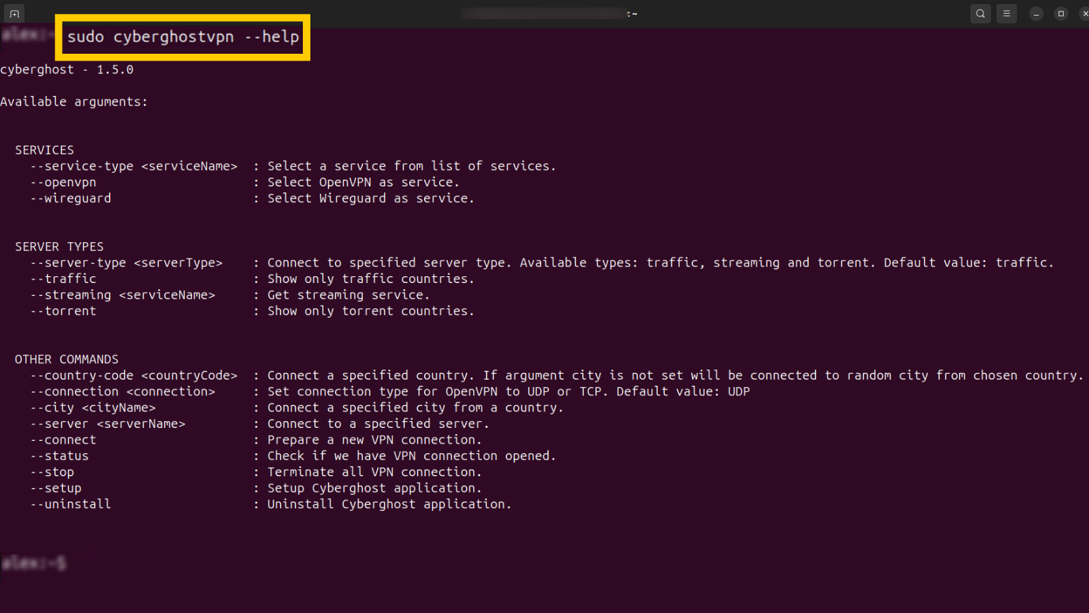Click 'Select Wireguard as service.' description

pos(371,198)
